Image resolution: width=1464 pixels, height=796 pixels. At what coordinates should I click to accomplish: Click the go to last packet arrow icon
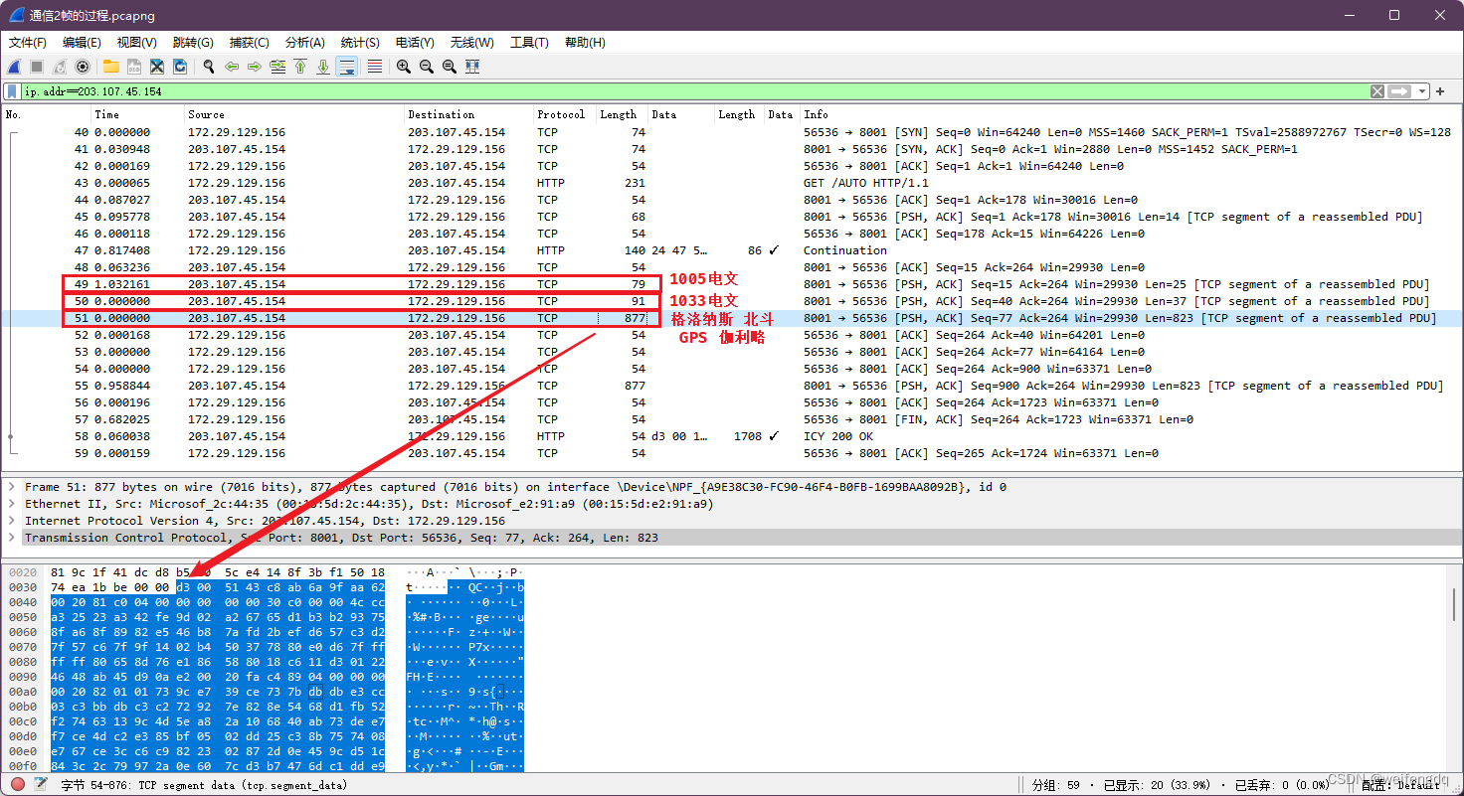(x=322, y=66)
